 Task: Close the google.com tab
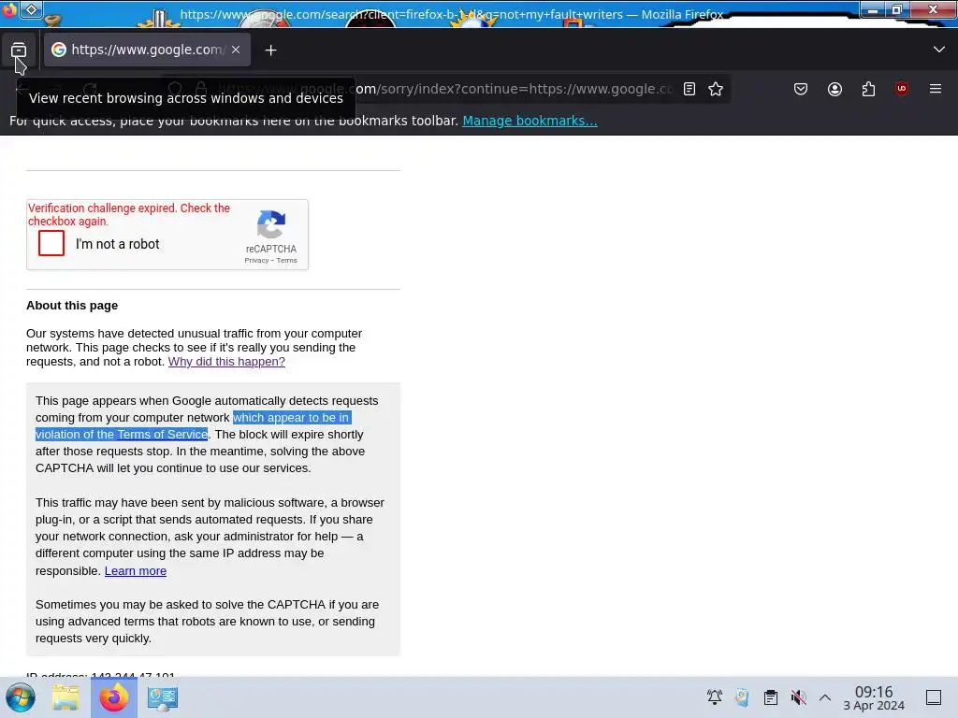click(236, 50)
